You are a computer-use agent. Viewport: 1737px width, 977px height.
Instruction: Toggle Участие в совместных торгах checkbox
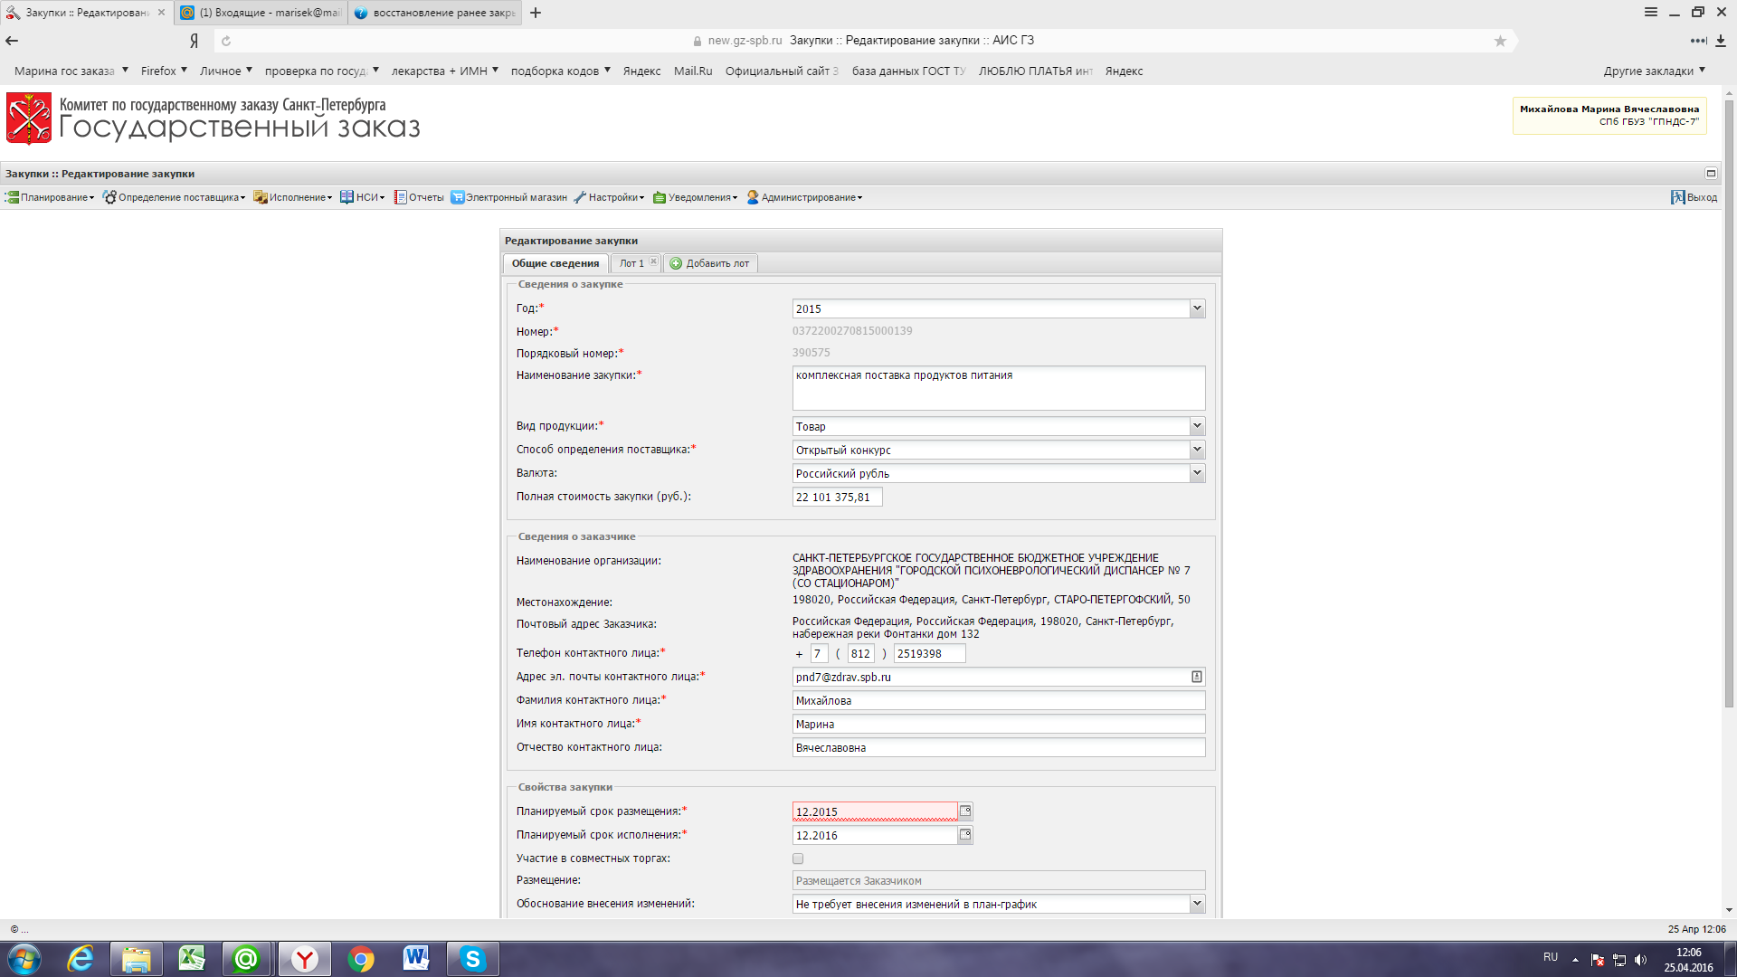pyautogui.click(x=798, y=858)
